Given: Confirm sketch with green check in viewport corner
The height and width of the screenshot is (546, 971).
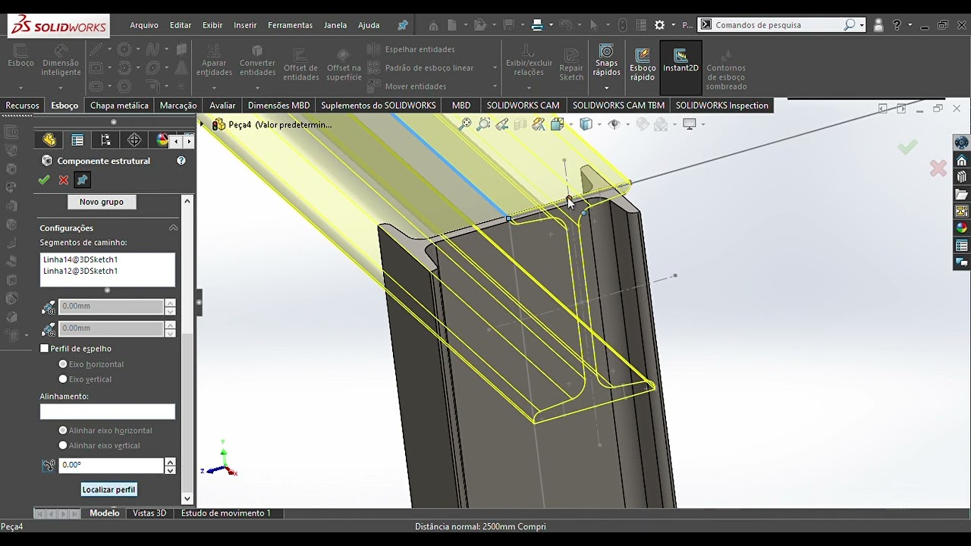Looking at the screenshot, I should (907, 147).
